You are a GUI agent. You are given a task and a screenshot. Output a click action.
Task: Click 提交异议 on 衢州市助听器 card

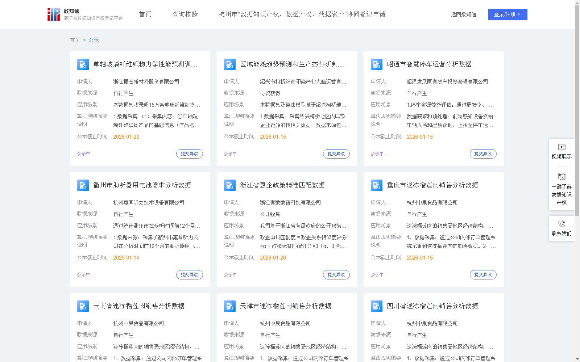click(190, 275)
